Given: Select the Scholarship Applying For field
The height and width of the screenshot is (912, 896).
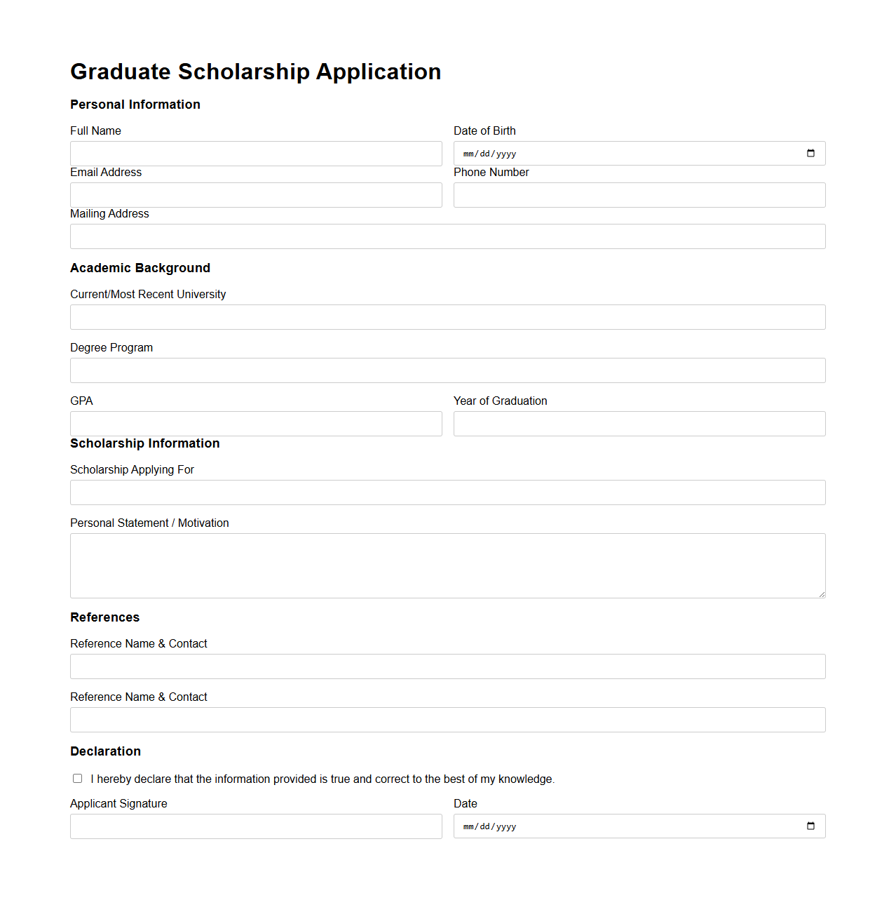Looking at the screenshot, I should [447, 492].
